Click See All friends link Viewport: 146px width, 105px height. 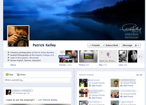tap(139, 75)
